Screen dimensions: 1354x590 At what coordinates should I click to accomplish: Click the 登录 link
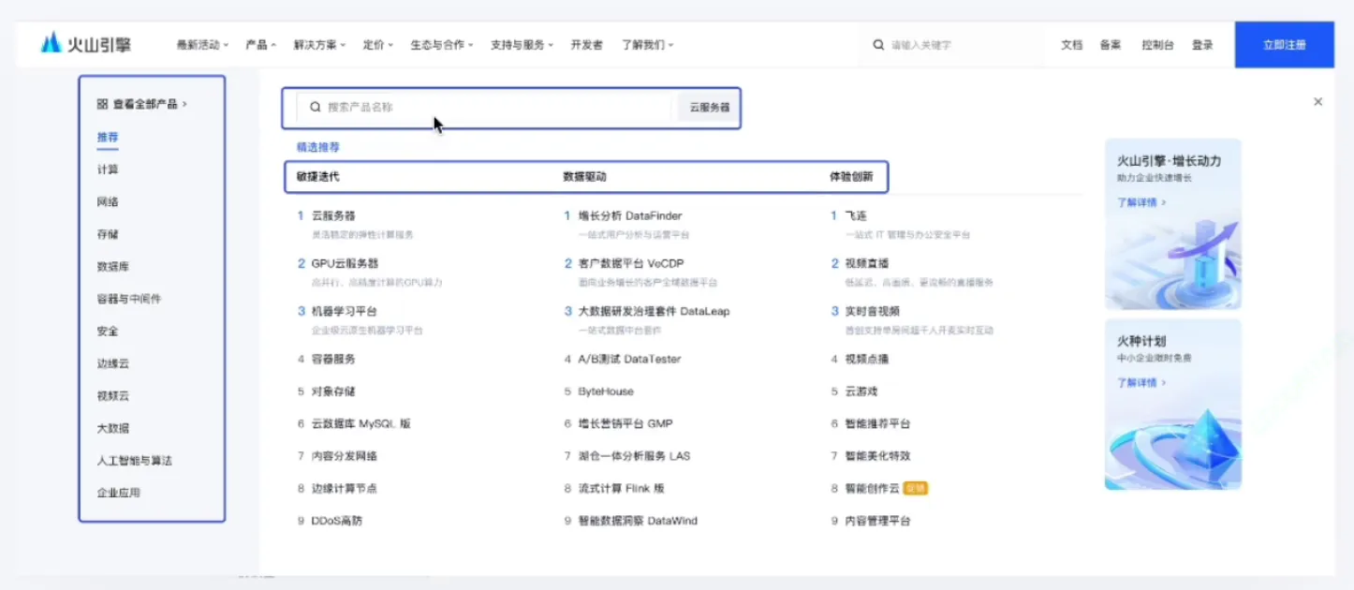1202,44
